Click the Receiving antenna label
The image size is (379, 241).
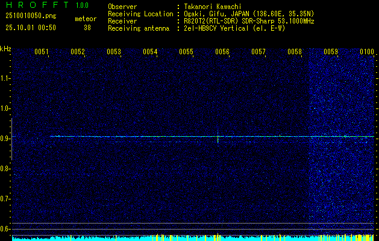tap(139, 28)
